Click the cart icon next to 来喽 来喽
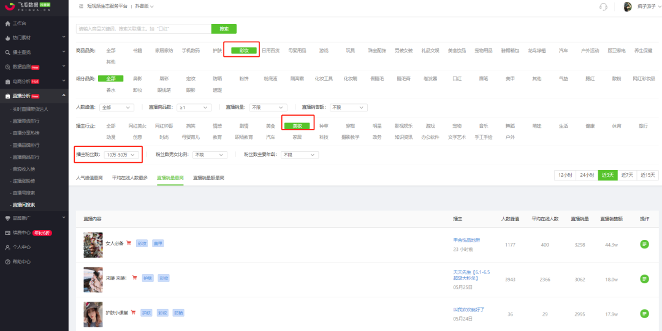Image resolution: width=662 pixels, height=331 pixels. click(135, 278)
